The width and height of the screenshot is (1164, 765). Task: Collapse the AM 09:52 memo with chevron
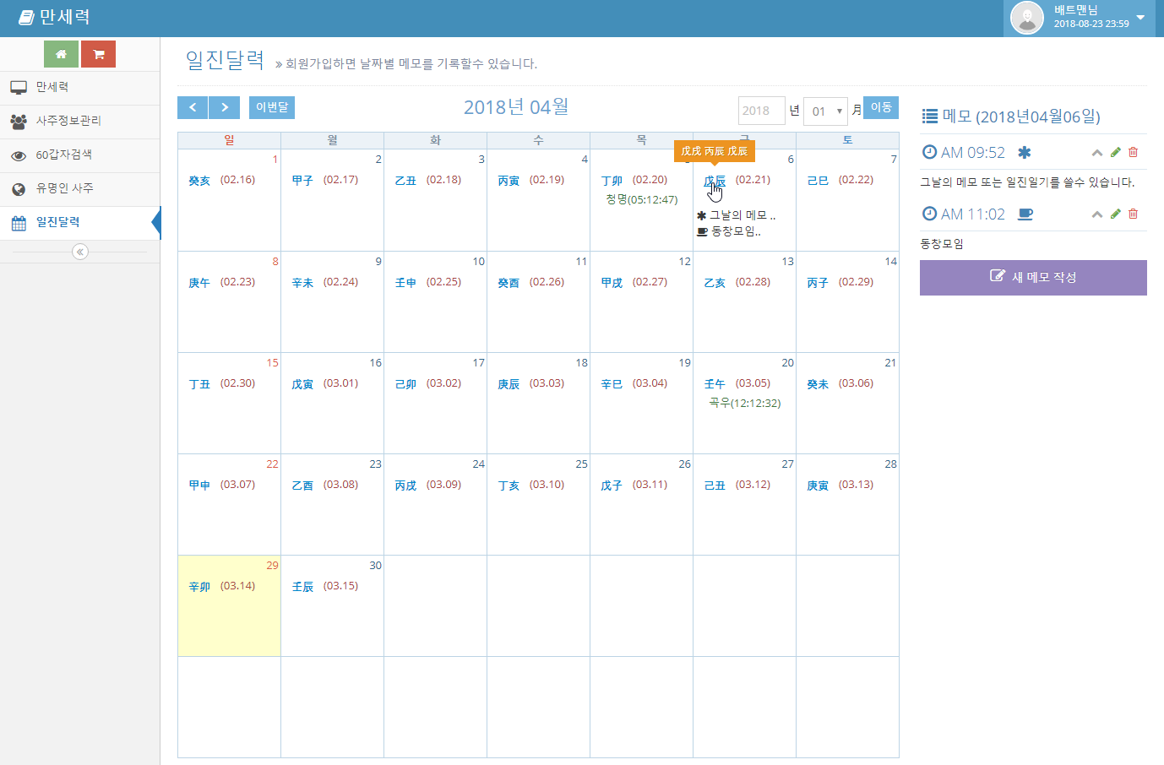[x=1097, y=153]
